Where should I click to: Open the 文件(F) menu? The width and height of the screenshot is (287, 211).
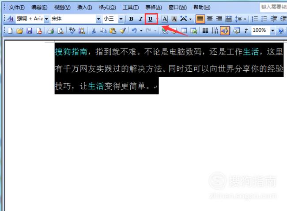coord(17,8)
